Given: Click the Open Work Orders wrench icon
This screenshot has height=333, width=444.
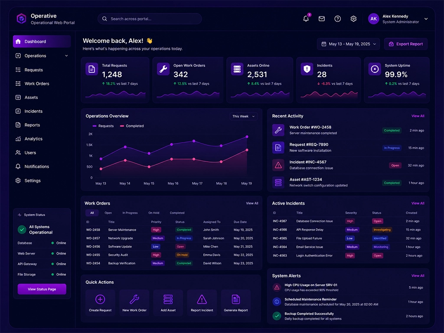Looking at the screenshot, I should coord(163,69).
